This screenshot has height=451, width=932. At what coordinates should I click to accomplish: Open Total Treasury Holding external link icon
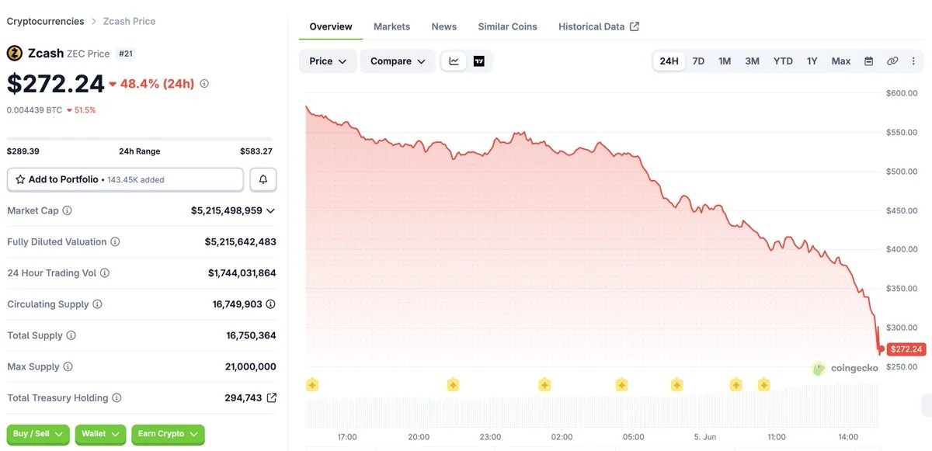pos(272,397)
